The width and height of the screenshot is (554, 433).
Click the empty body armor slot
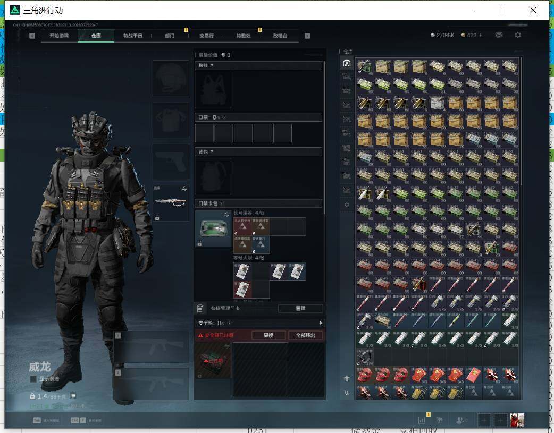[x=171, y=120]
